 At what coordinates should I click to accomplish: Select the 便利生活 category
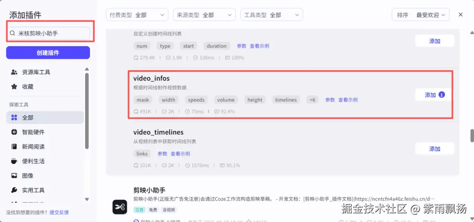click(45, 161)
